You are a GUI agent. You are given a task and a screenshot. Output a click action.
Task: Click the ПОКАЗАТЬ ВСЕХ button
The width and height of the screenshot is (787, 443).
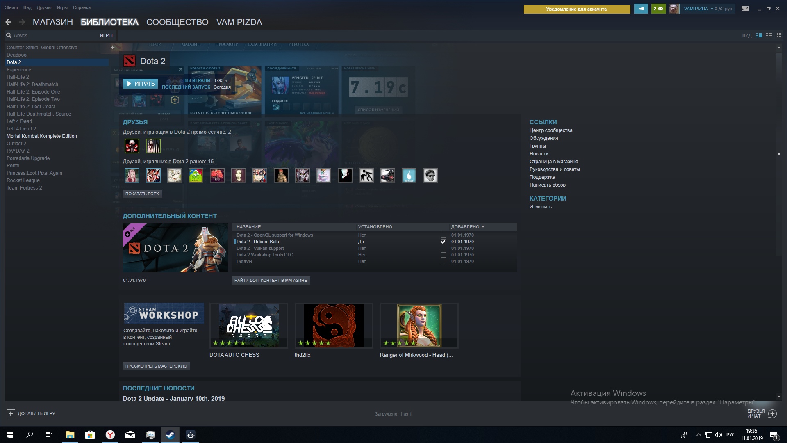(142, 194)
